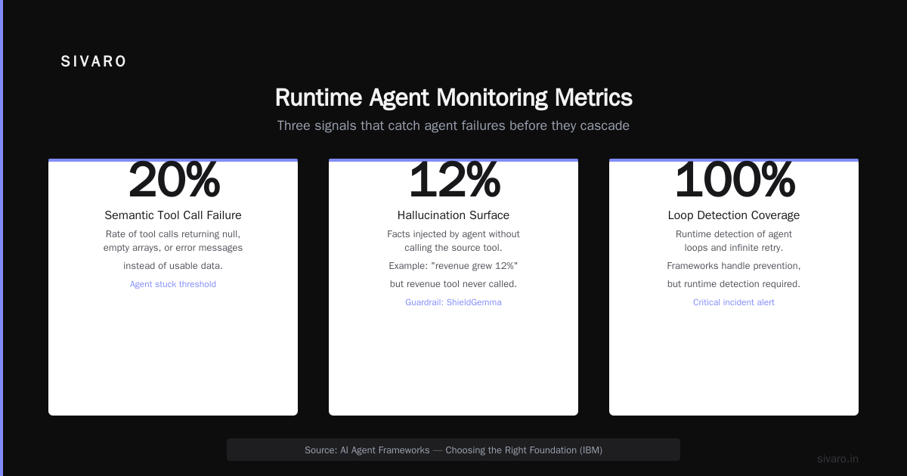
Task: Click the line 'but revenue tool never called.'
Action: pyautogui.click(x=453, y=284)
